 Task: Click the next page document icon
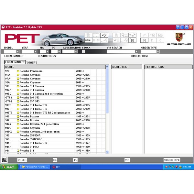click(160, 35)
